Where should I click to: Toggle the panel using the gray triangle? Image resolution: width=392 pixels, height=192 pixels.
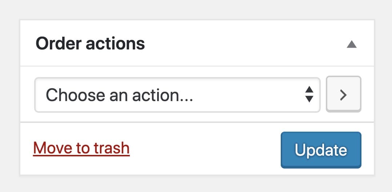(x=352, y=44)
